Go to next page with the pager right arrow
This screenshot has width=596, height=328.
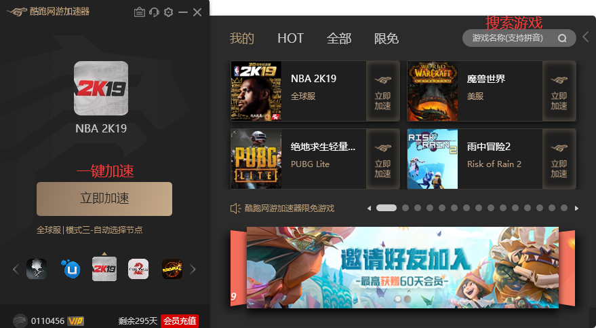(576, 208)
